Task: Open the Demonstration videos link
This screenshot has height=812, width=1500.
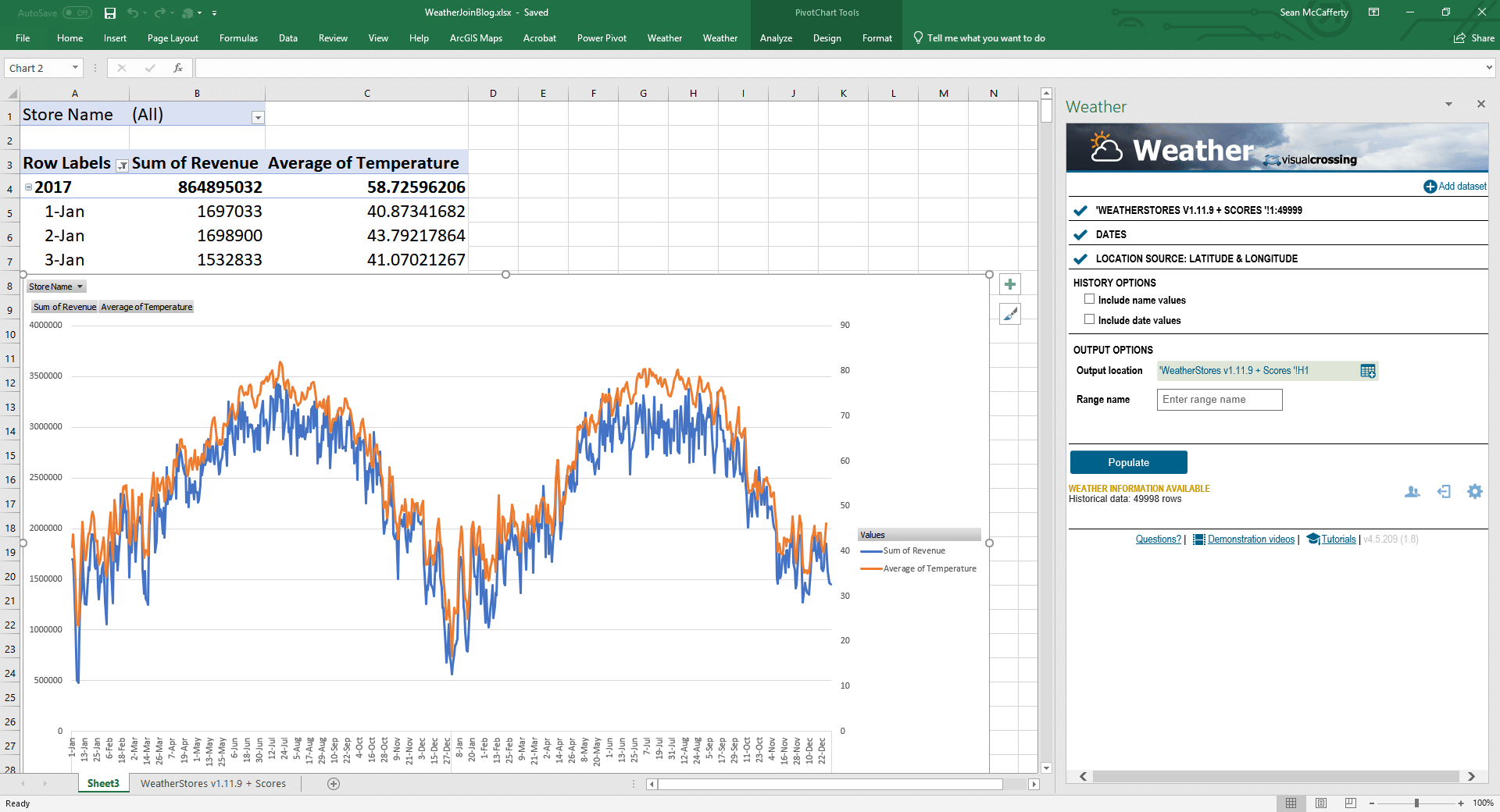Action: pyautogui.click(x=1250, y=539)
